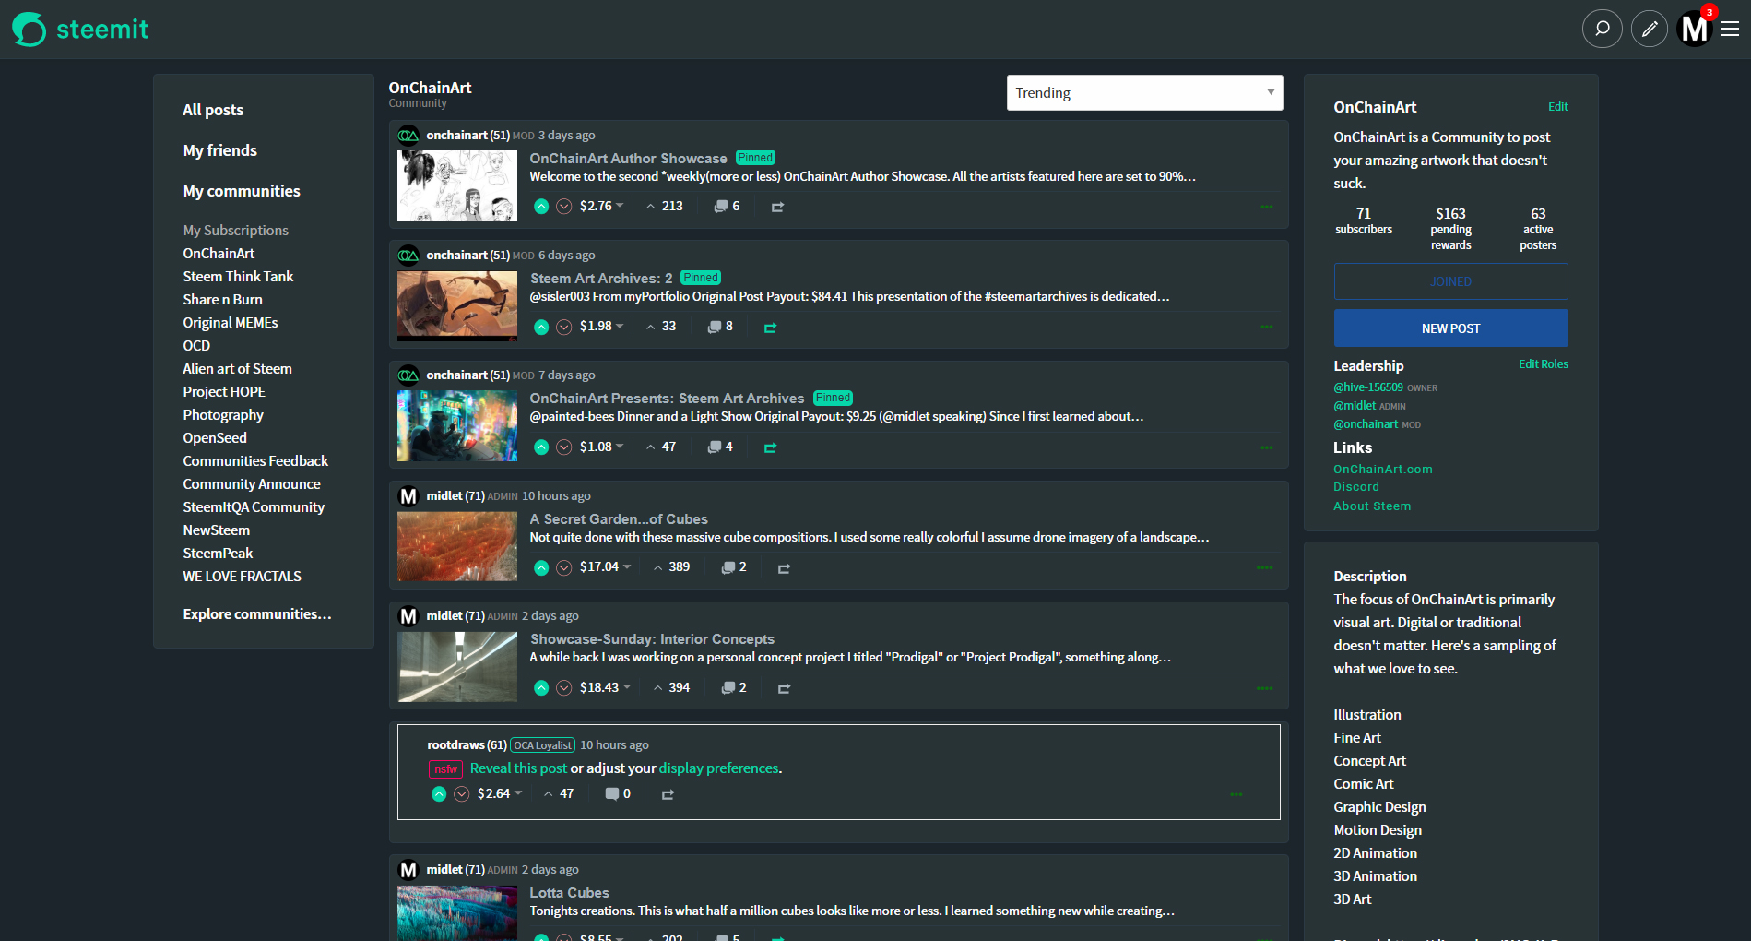Select Photography community in sidebar
Viewport: 1751px width, 941px height.
(x=223, y=415)
